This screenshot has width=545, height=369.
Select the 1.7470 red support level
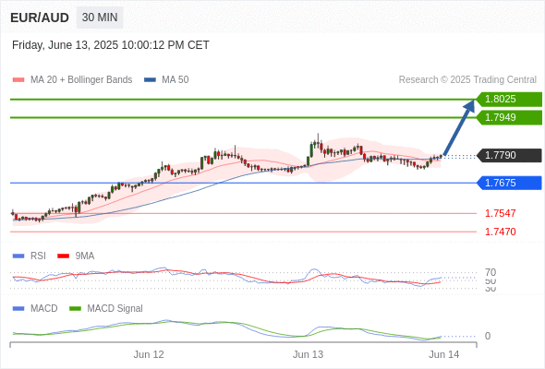(x=500, y=232)
